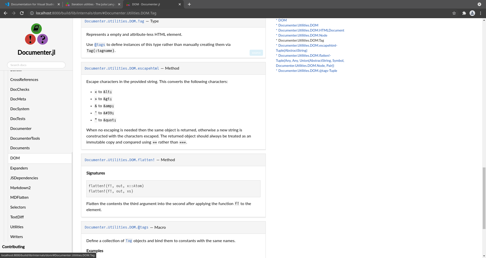The width and height of the screenshot is (486, 258).
Task: Click the Documenter.jl logo image
Action: (x=36, y=34)
